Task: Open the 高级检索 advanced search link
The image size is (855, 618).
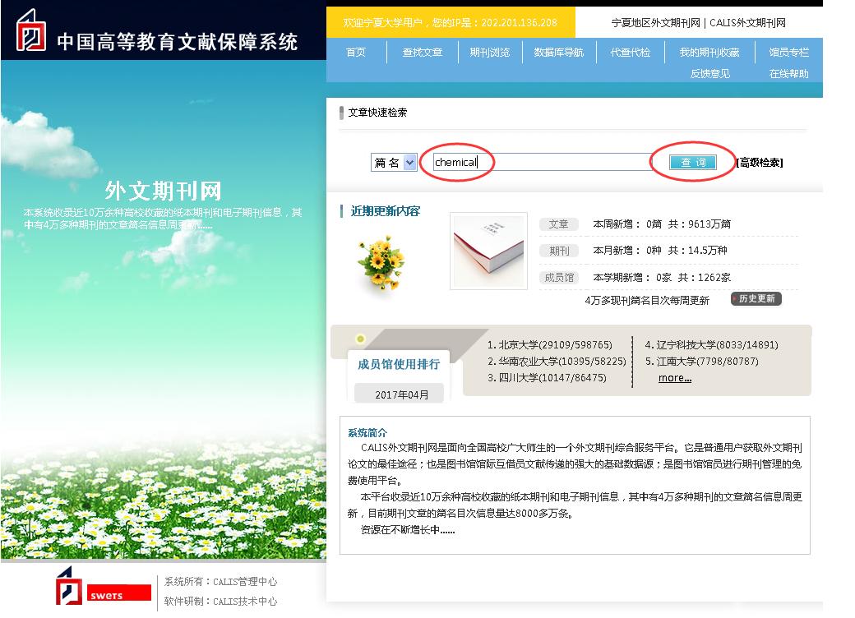Action: click(x=760, y=163)
